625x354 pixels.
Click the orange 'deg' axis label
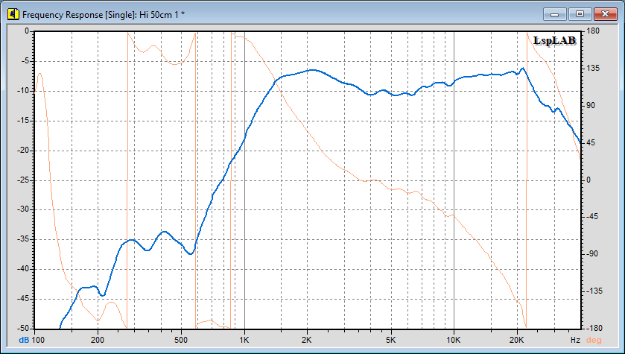tap(594, 340)
